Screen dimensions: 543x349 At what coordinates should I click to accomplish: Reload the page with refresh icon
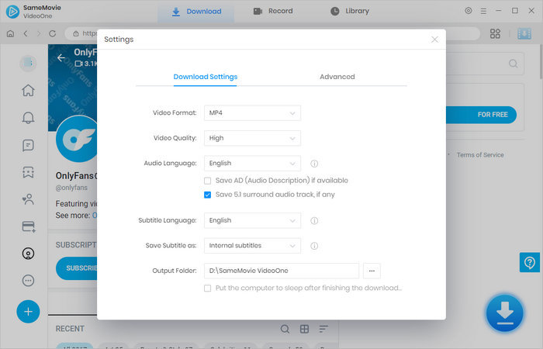point(52,33)
